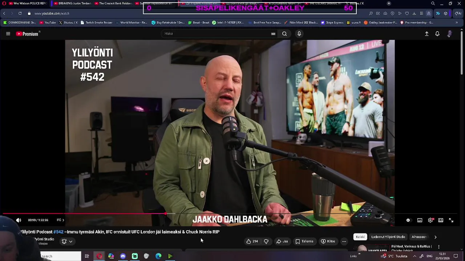Image resolution: width=465 pixels, height=261 pixels.
Task: Open the extensions cube icon
Action: click(446, 13)
